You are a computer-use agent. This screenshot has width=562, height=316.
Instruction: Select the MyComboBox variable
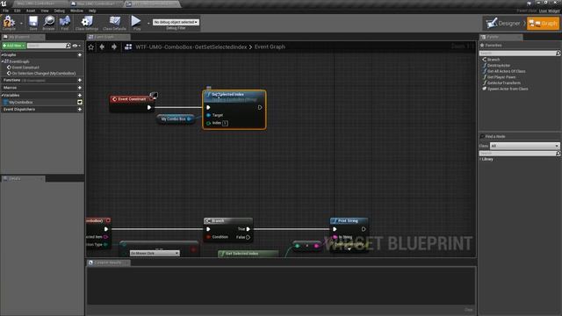click(x=21, y=103)
